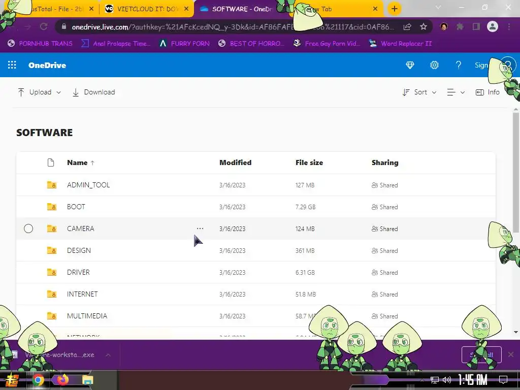Sort by the Name column header
This screenshot has width=520, height=390.
(x=81, y=162)
